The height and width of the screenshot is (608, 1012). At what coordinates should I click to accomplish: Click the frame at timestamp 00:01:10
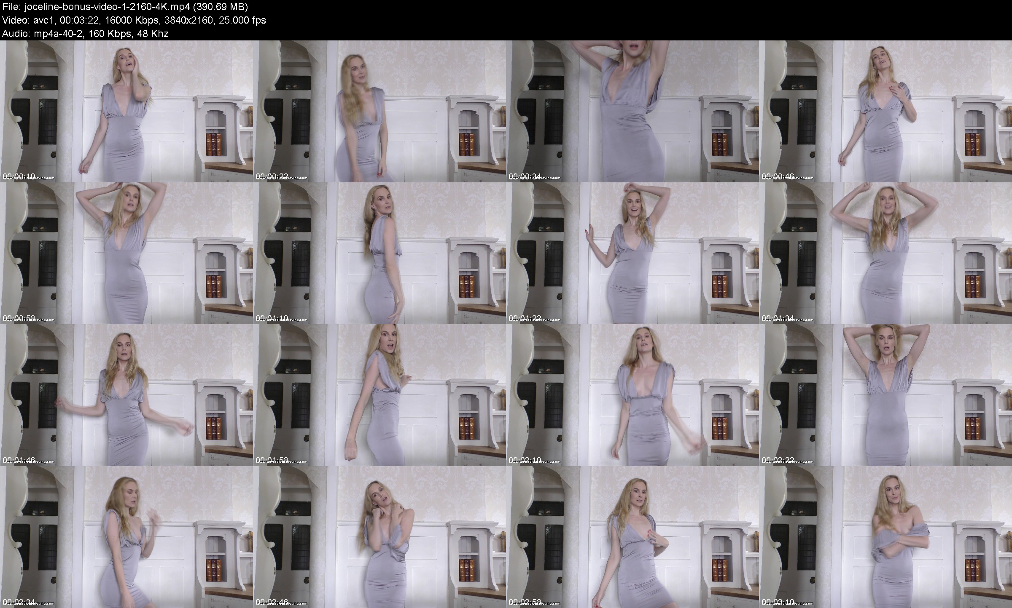(x=379, y=253)
